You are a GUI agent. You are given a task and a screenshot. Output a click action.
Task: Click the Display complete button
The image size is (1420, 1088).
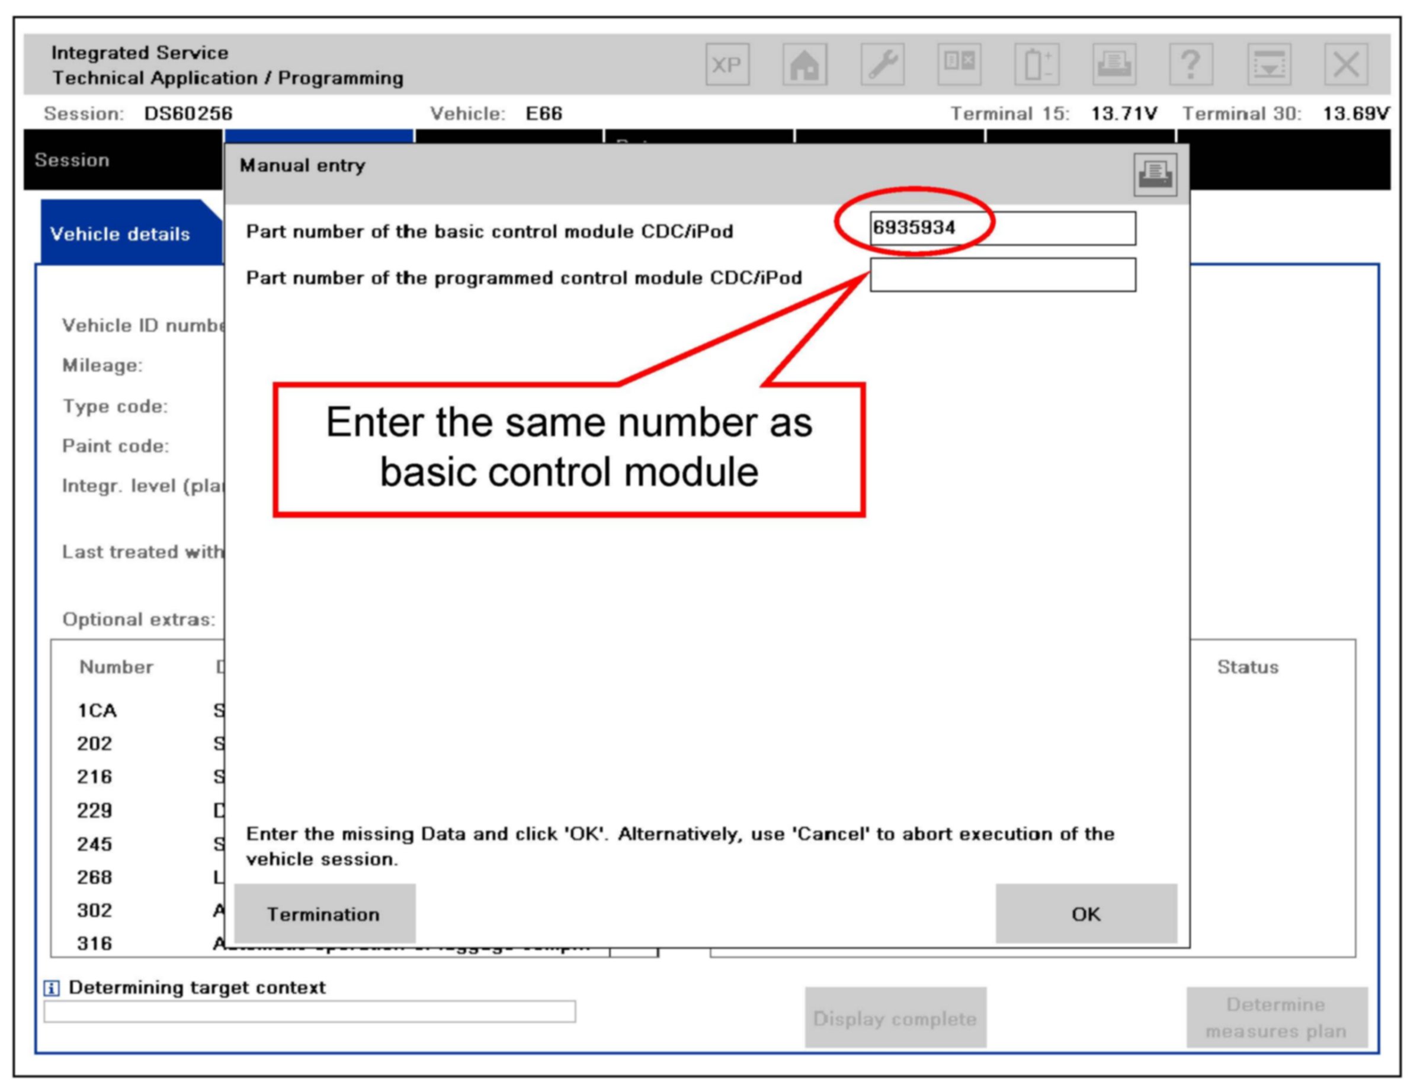coord(895,1019)
